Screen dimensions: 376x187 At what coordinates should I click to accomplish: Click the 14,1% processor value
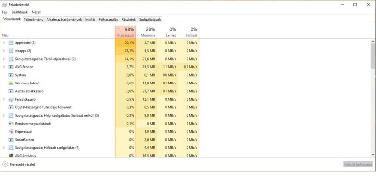pos(129,59)
